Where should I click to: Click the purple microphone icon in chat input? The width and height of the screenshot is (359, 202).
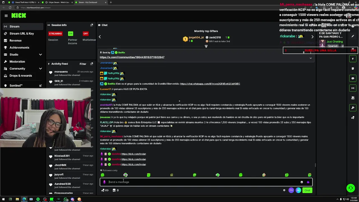pyautogui.click(x=104, y=182)
